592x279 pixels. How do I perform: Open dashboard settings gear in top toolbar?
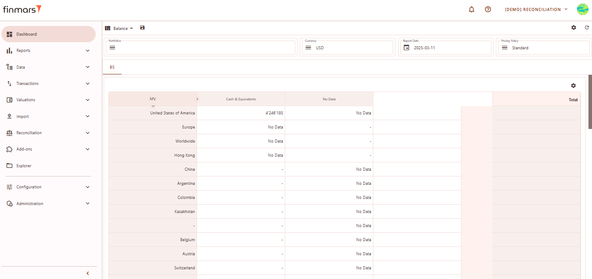(573, 27)
